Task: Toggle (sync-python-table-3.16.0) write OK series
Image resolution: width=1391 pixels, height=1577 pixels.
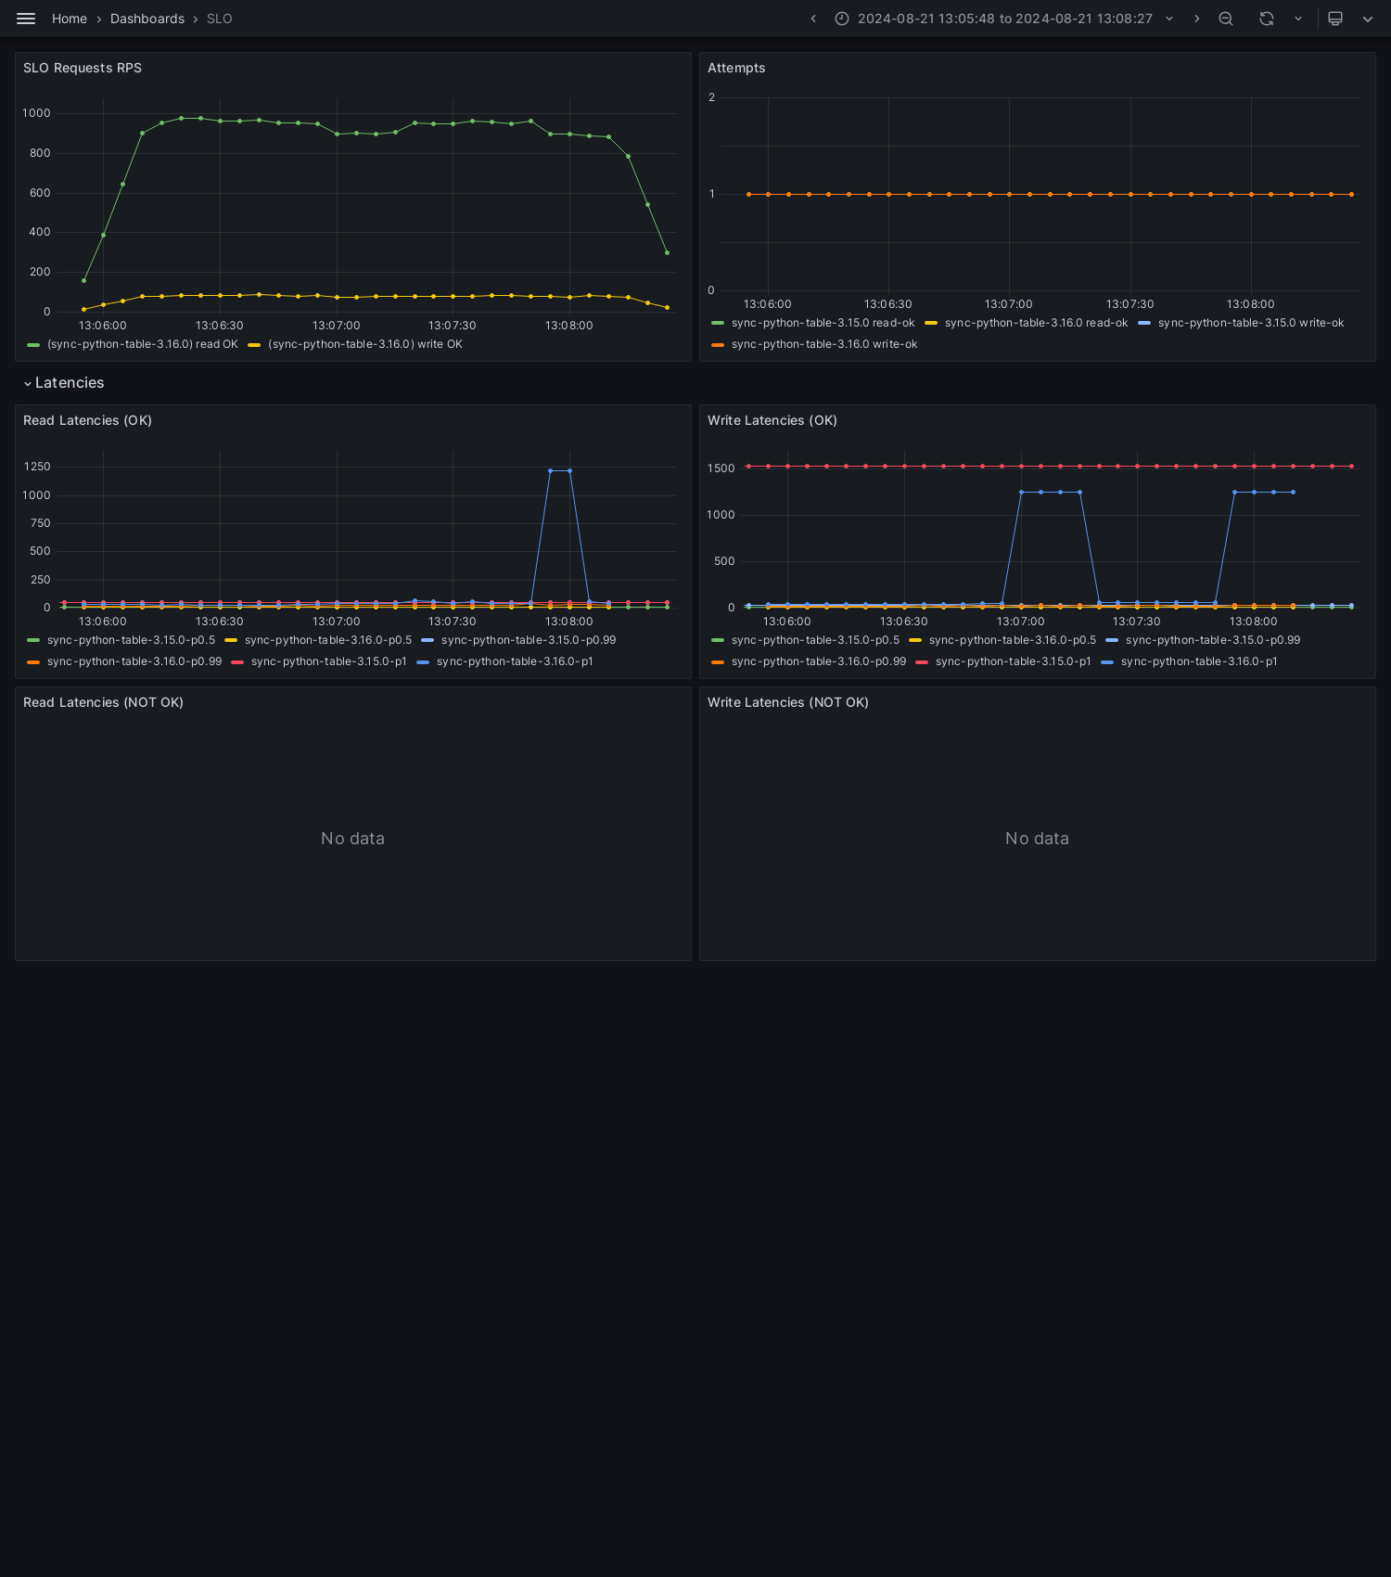Action: click(x=365, y=344)
